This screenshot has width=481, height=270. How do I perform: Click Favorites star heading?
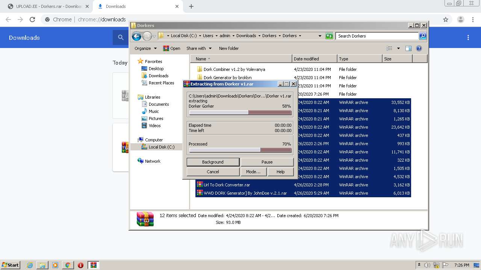pyautogui.click(x=150, y=61)
